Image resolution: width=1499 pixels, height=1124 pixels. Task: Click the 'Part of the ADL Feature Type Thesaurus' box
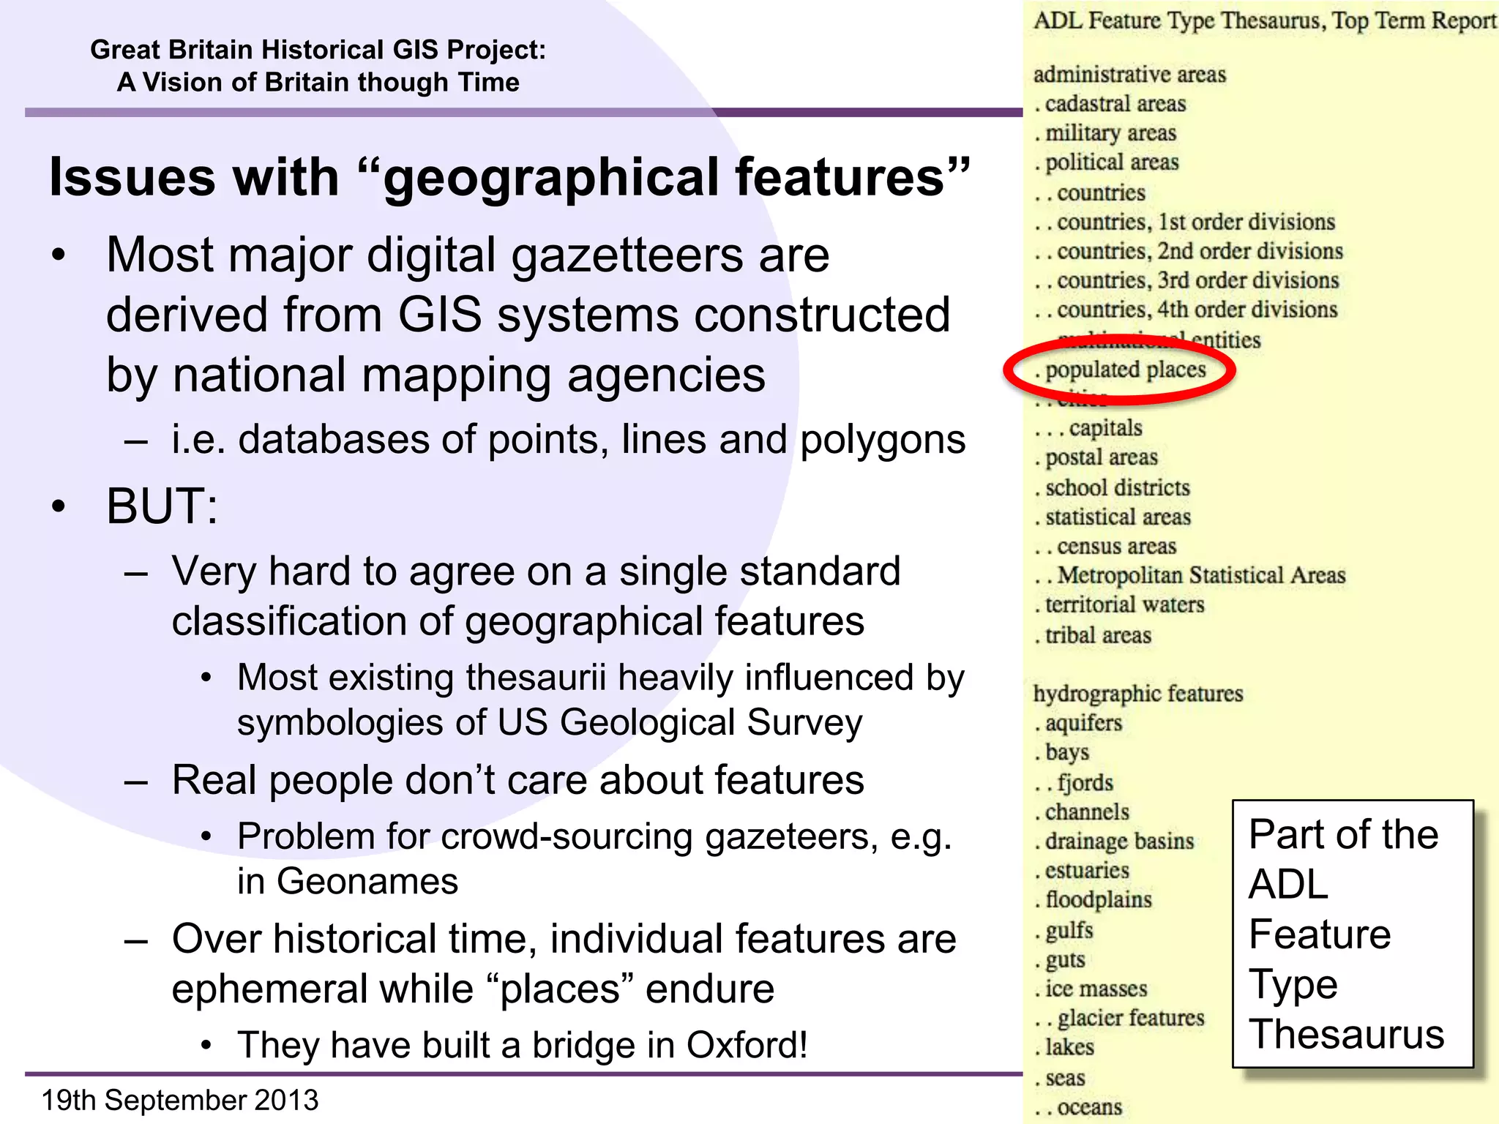[x=1352, y=933]
